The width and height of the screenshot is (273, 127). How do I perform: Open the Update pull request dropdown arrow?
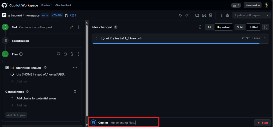pyautogui.click(x=267, y=15)
